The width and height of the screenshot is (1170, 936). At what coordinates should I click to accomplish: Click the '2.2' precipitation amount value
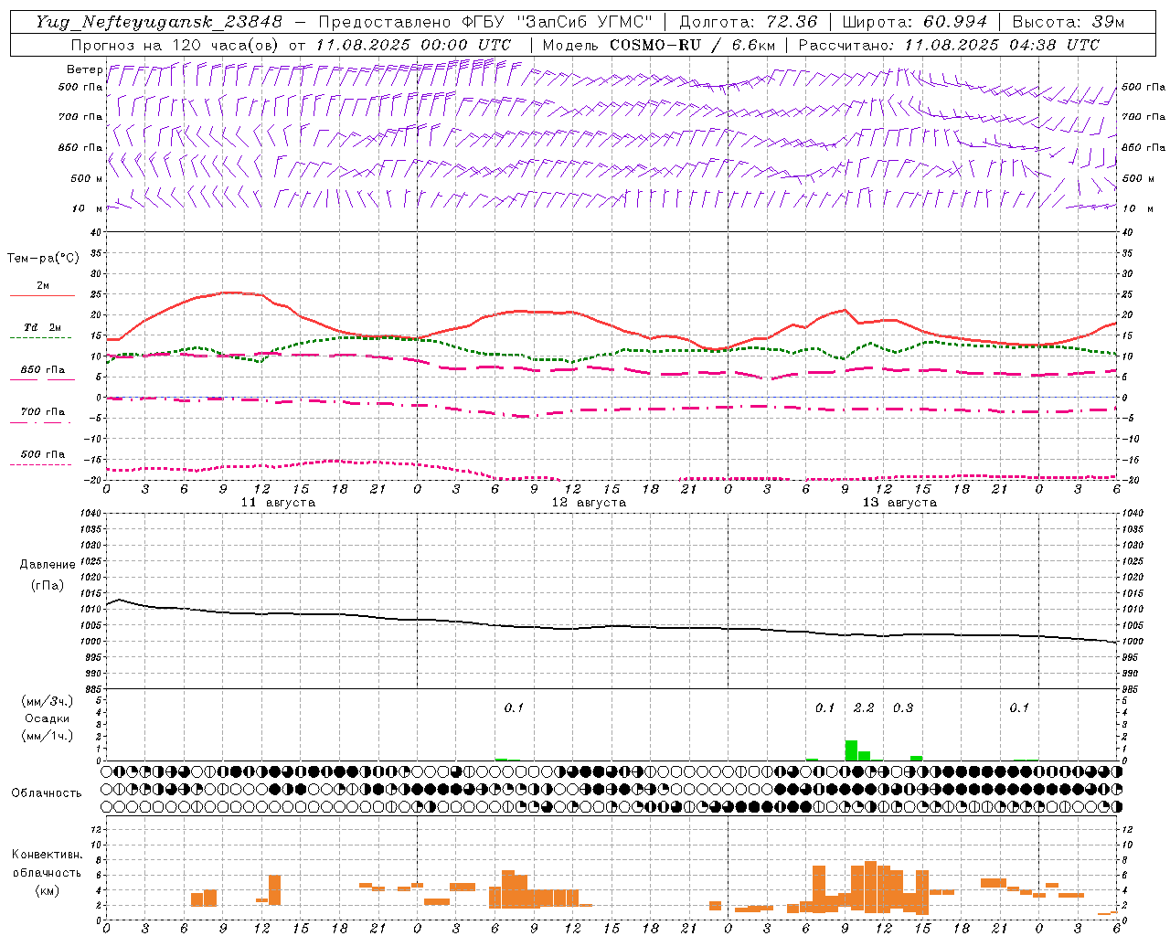coord(864,707)
